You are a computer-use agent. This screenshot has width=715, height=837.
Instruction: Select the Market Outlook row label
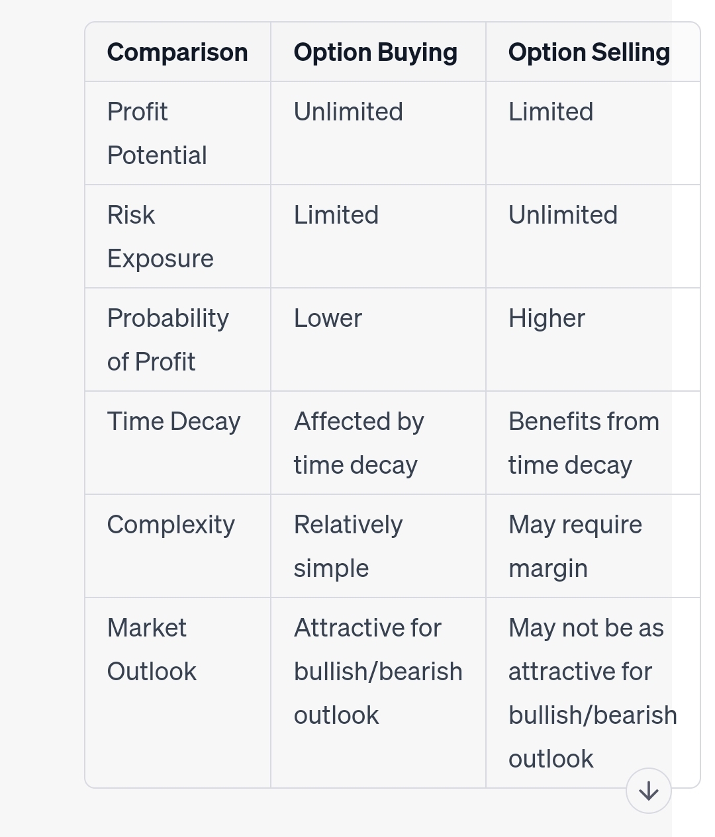[x=152, y=649]
